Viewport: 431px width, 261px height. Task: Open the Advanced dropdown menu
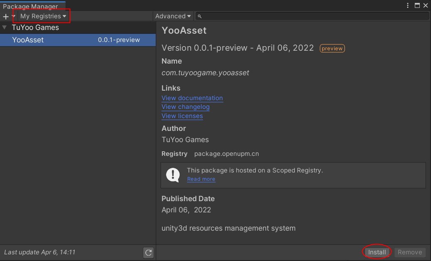pyautogui.click(x=173, y=16)
